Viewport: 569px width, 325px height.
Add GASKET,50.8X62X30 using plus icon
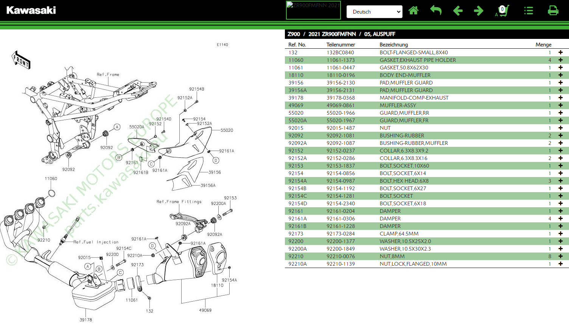coord(560,68)
